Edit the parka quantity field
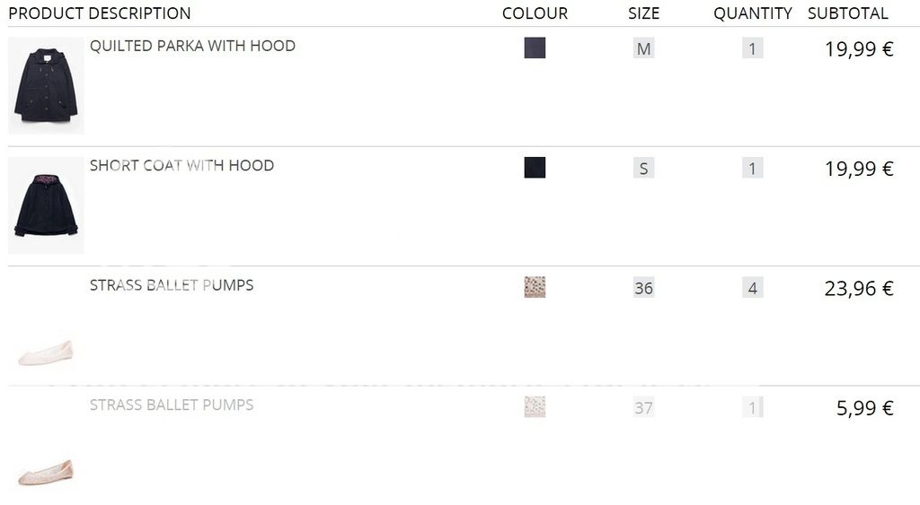 pos(753,48)
